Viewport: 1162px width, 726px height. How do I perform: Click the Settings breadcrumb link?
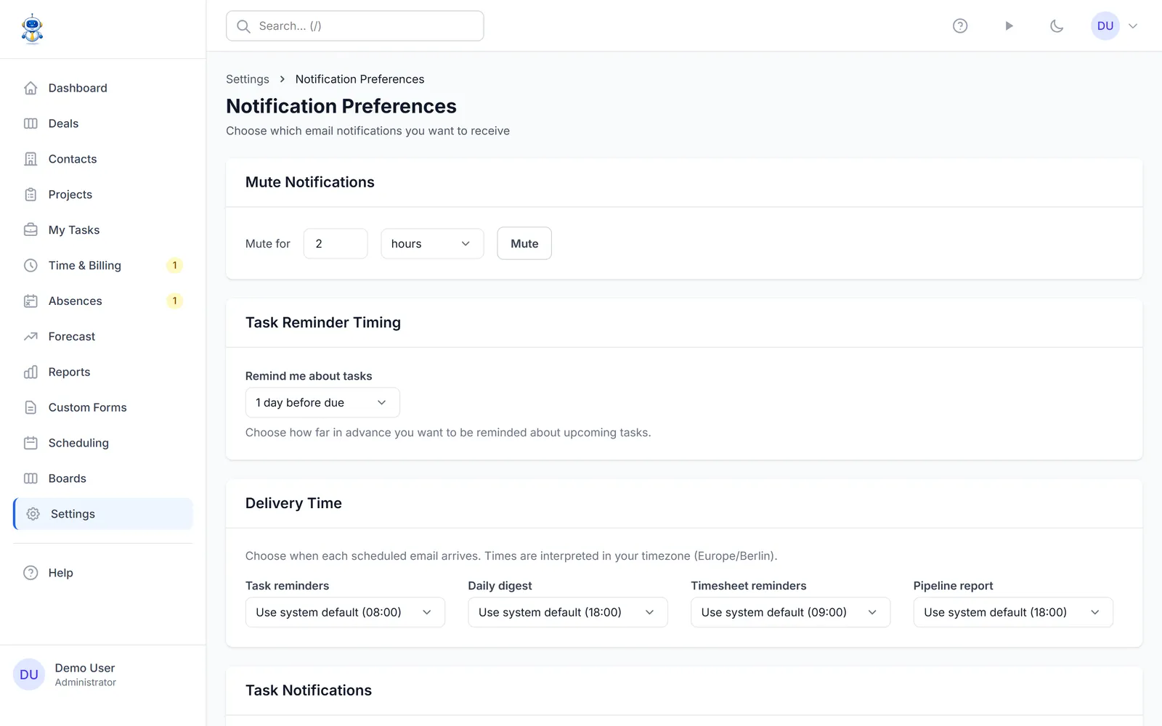click(248, 79)
